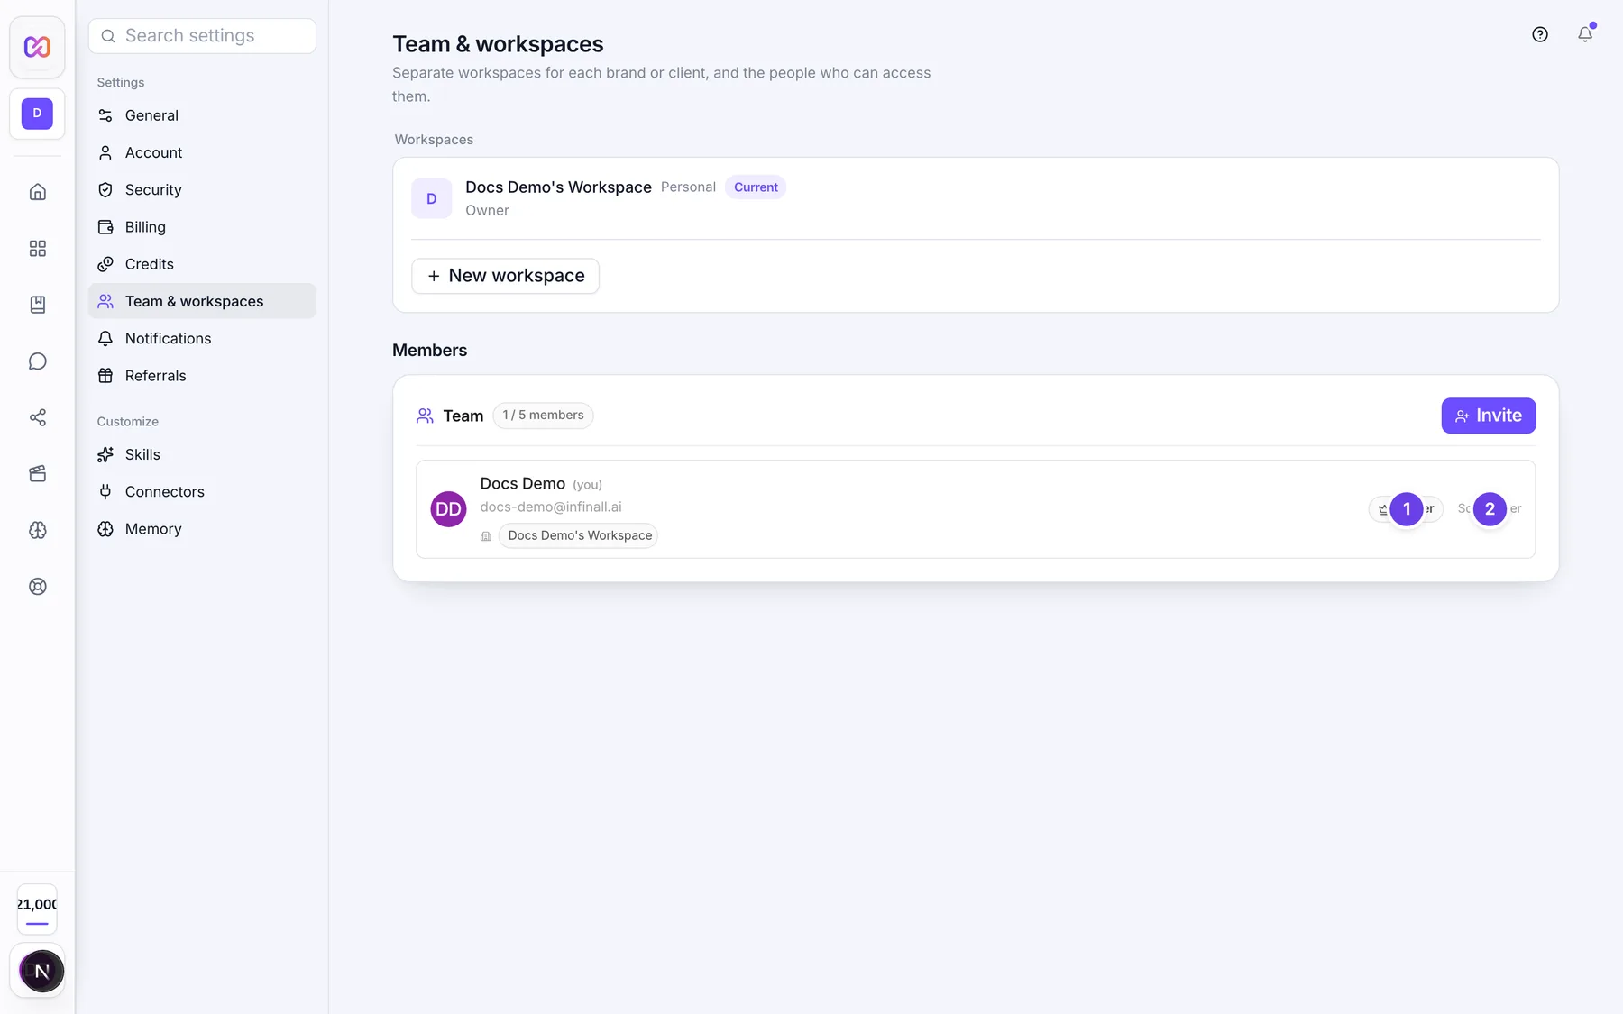Screen dimensions: 1623x1014
Task: Click the 21,000 credits balance indicator
Action: point(37,909)
